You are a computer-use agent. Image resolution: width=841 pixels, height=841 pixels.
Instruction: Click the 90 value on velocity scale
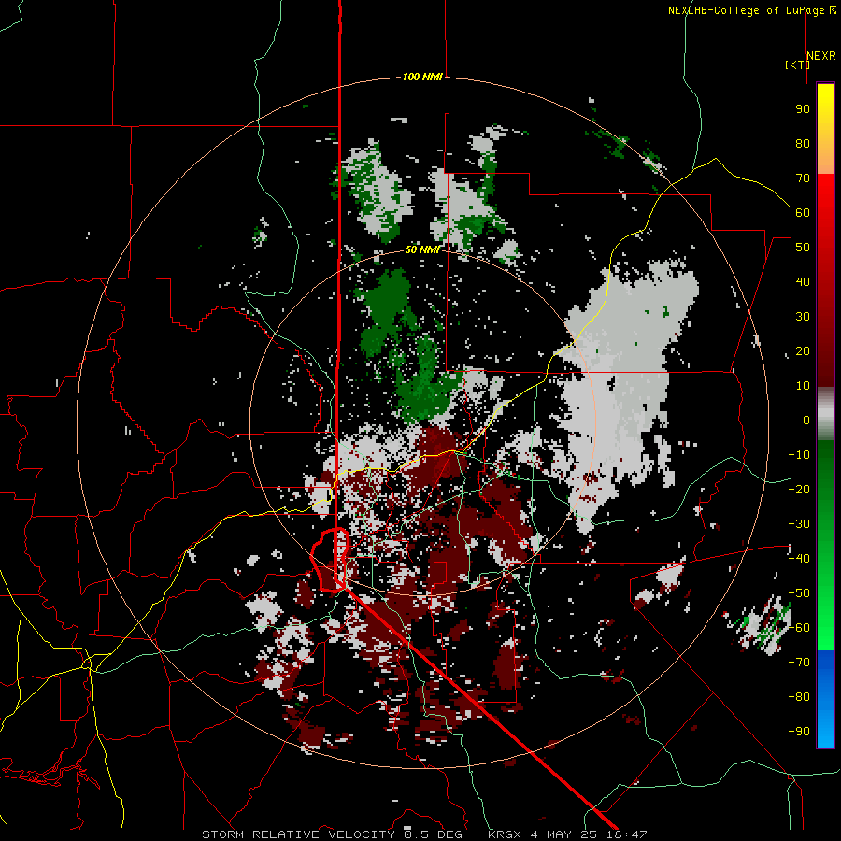tap(803, 109)
